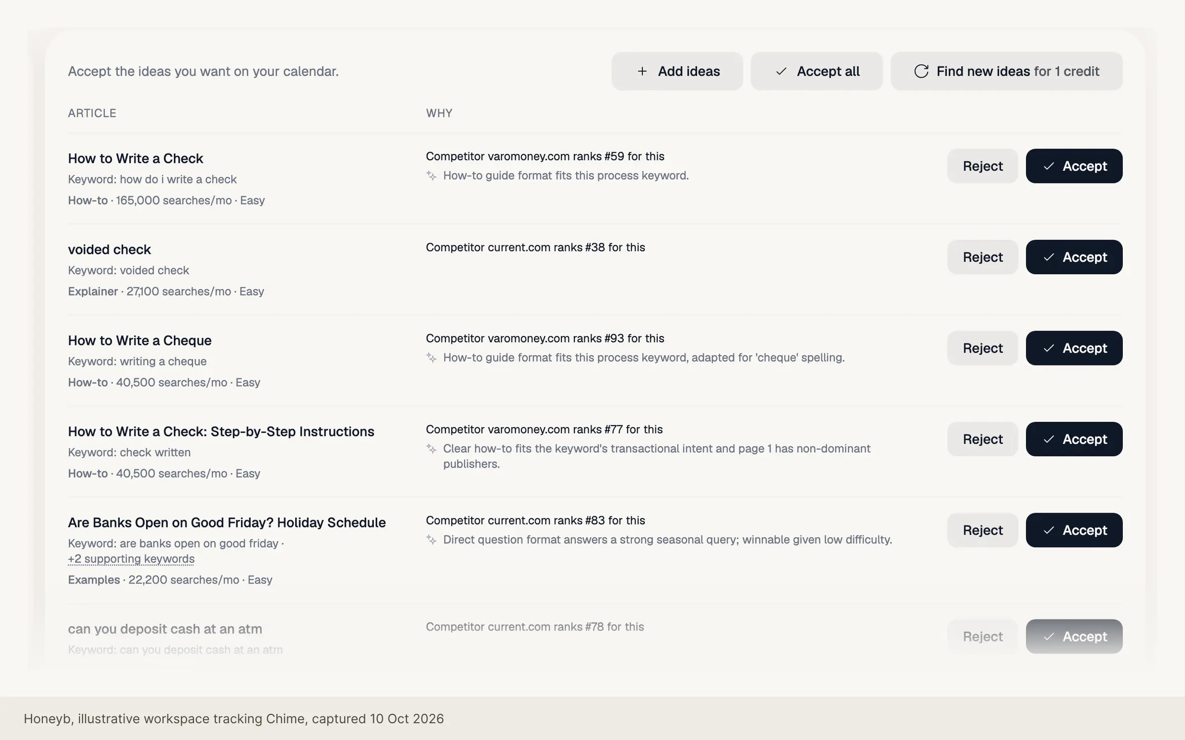This screenshot has width=1185, height=740.
Task: Click the 'Accept all' button
Action: click(x=817, y=71)
